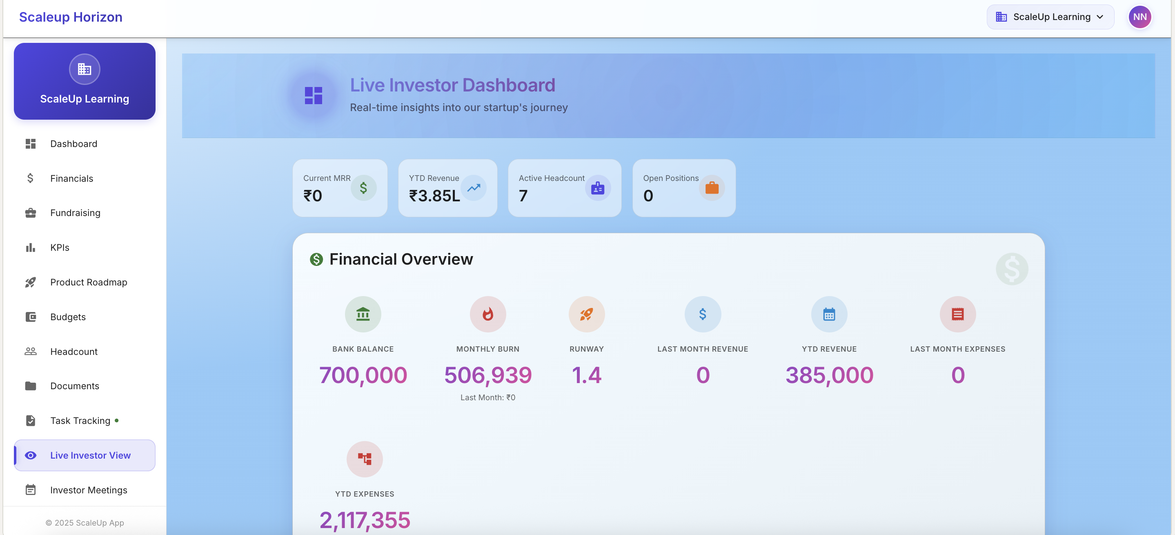Click the LAST MONTH REVENUE label

703,349
